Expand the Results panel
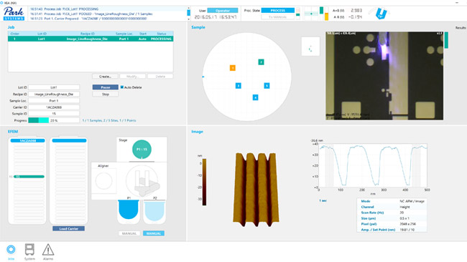Viewport: 467px width, 262px height. [461, 28]
